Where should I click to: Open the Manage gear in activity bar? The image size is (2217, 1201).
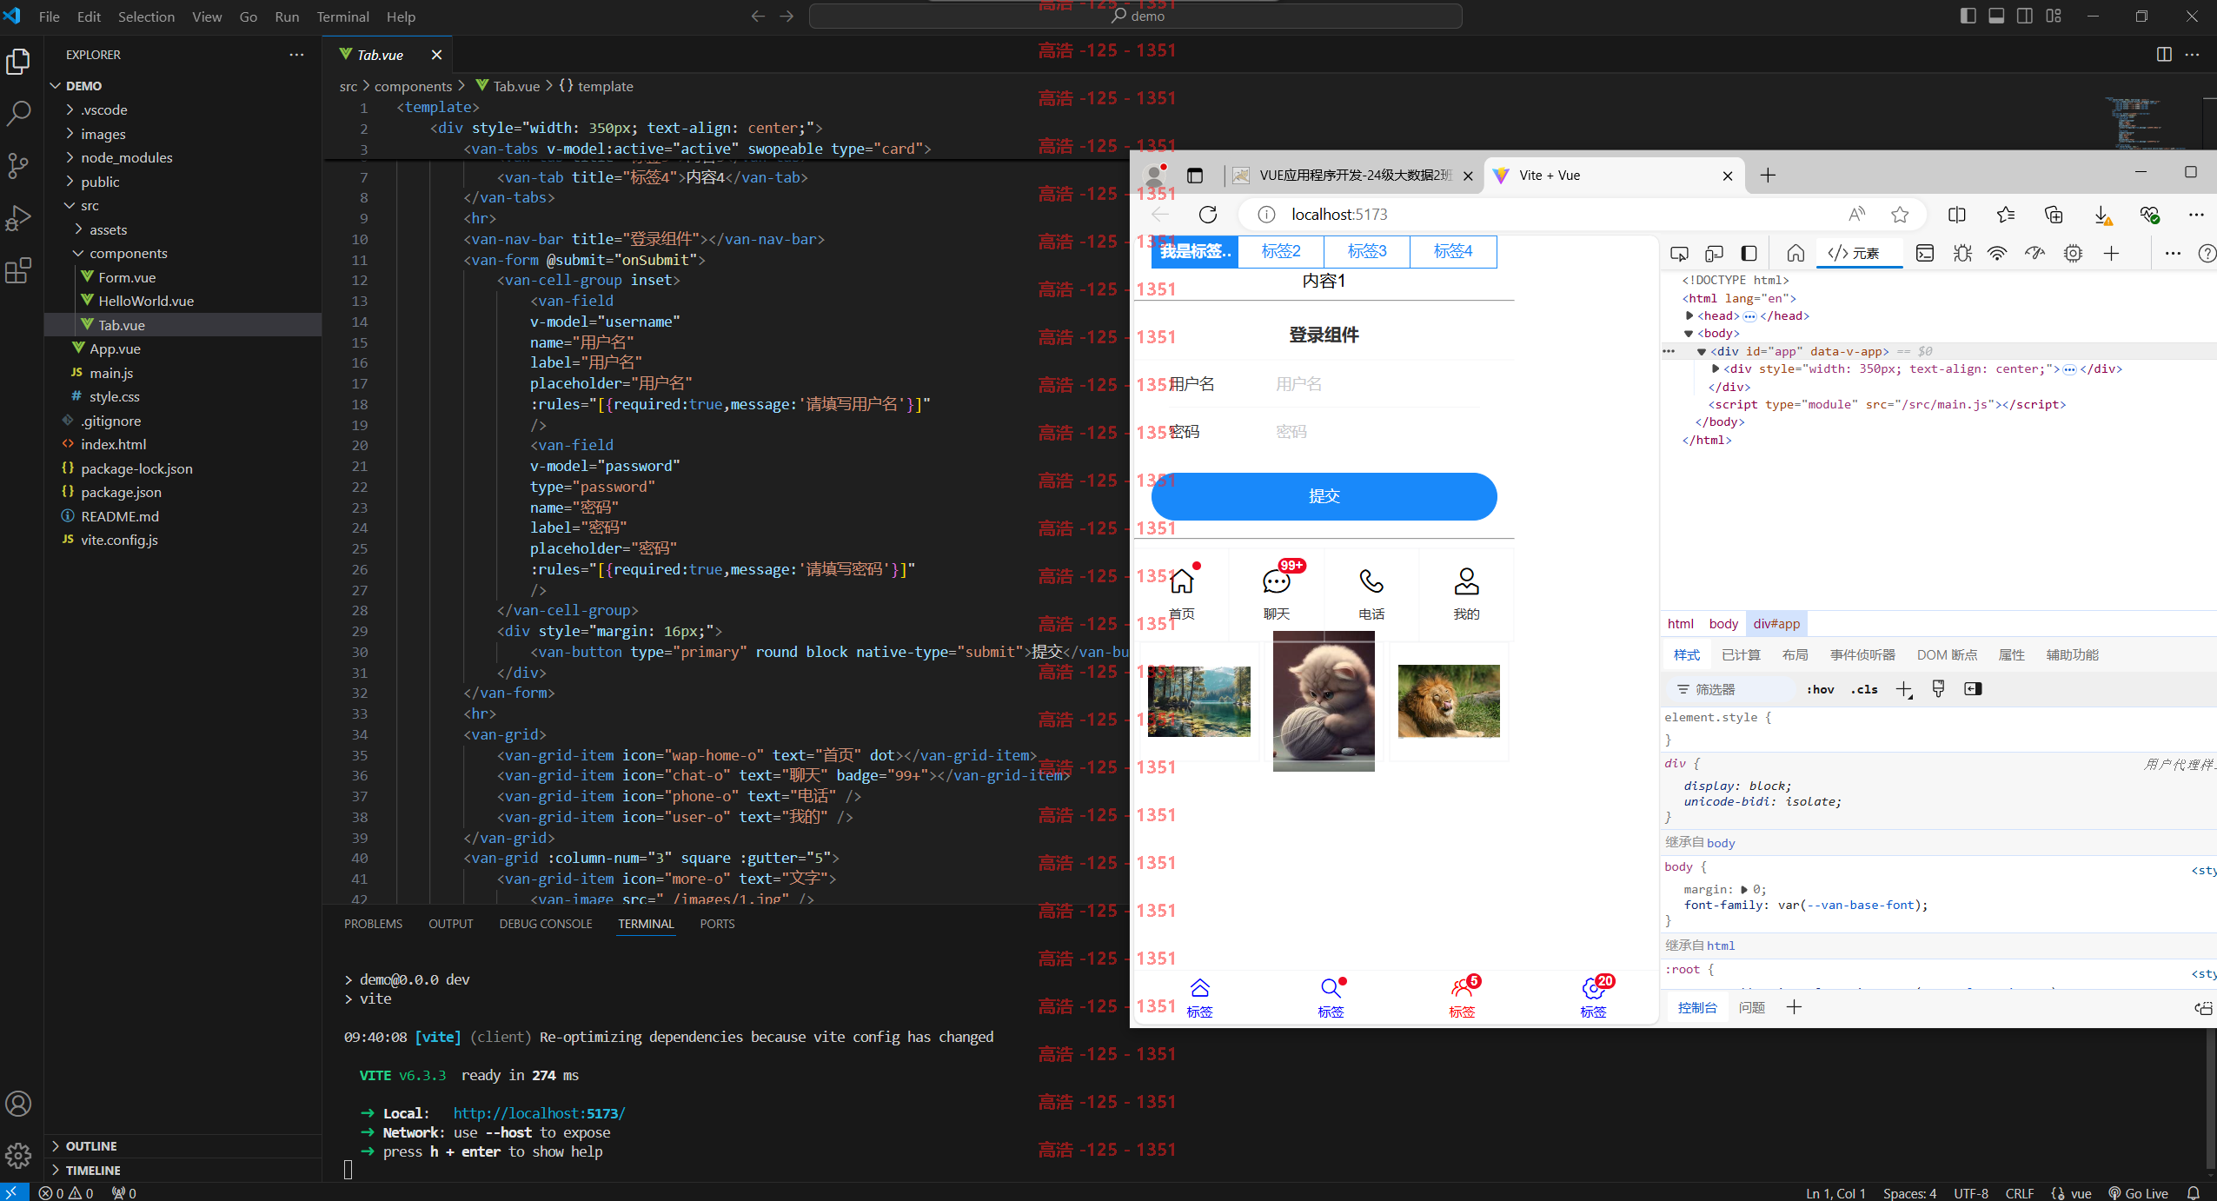[x=18, y=1155]
